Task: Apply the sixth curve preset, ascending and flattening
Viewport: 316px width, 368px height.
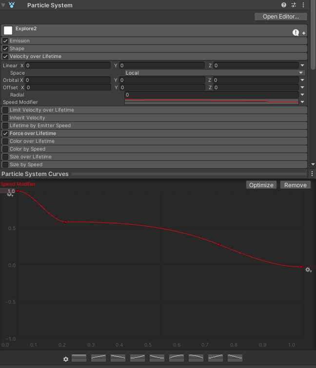Action: click(x=177, y=358)
